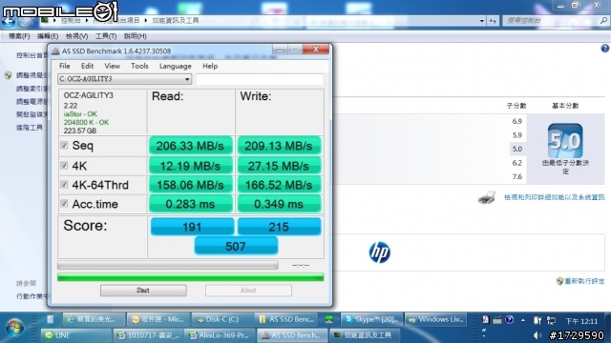Click the address bar refresh button

[x=493, y=21]
